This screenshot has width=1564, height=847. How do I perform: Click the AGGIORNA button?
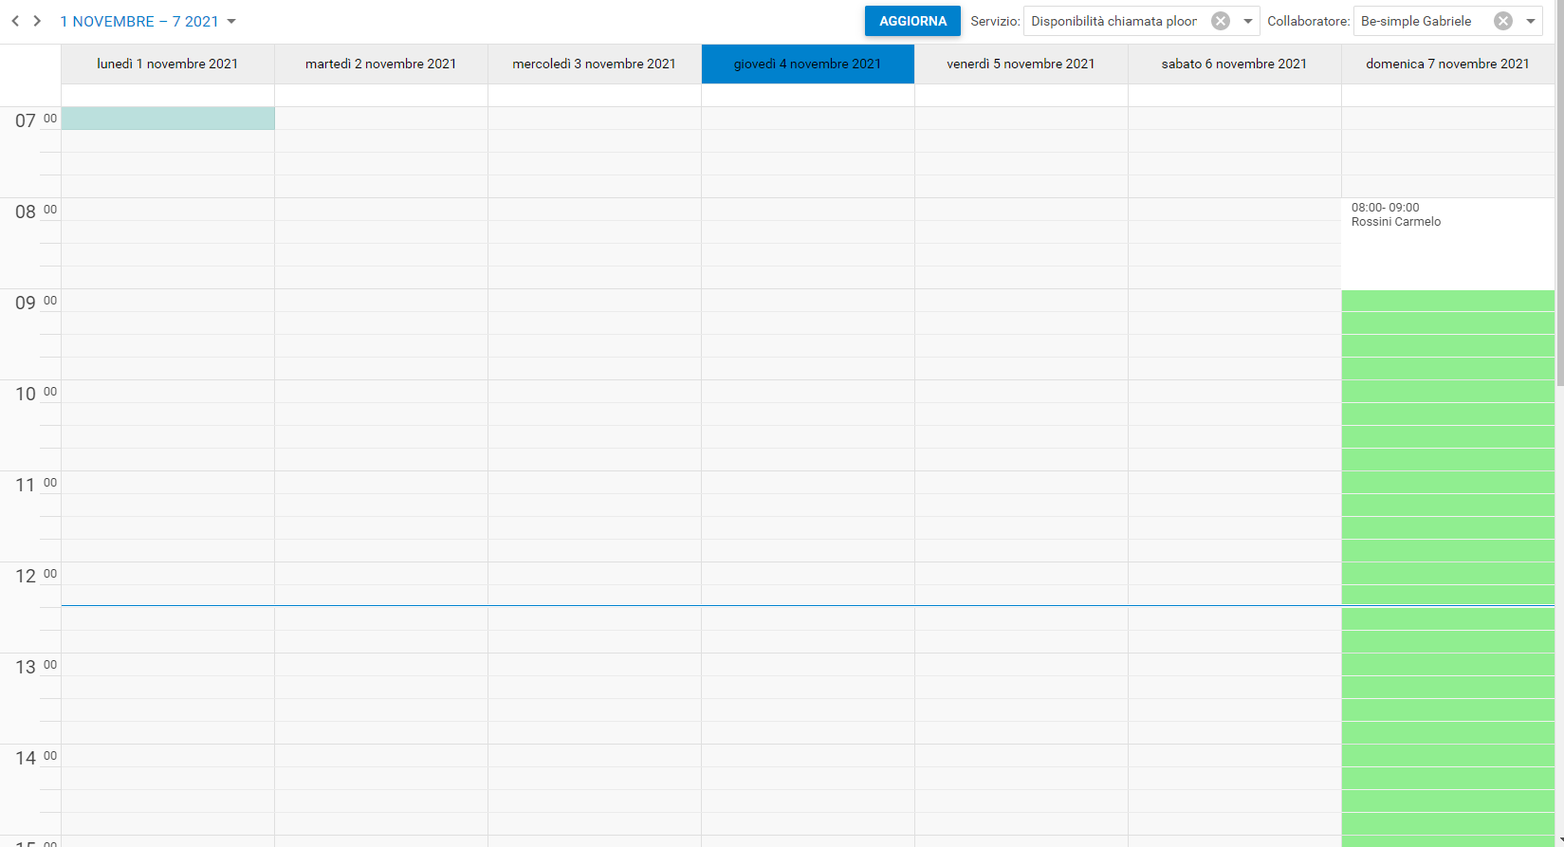pos(912,21)
